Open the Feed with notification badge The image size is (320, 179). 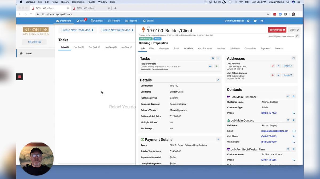pyautogui.click(x=81, y=21)
